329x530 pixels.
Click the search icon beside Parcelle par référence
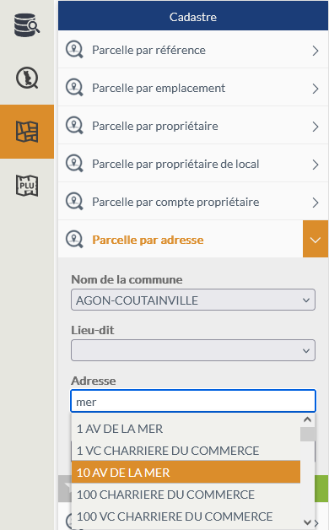pyautogui.click(x=74, y=50)
